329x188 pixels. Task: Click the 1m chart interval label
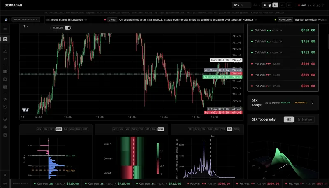[x=25, y=26]
